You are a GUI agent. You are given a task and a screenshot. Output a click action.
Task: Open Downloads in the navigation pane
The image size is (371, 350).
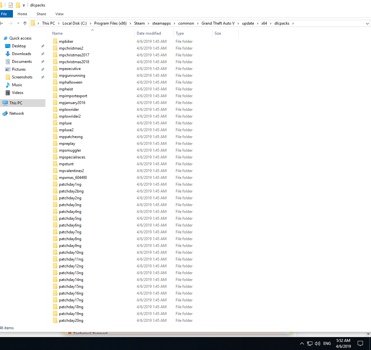21,54
